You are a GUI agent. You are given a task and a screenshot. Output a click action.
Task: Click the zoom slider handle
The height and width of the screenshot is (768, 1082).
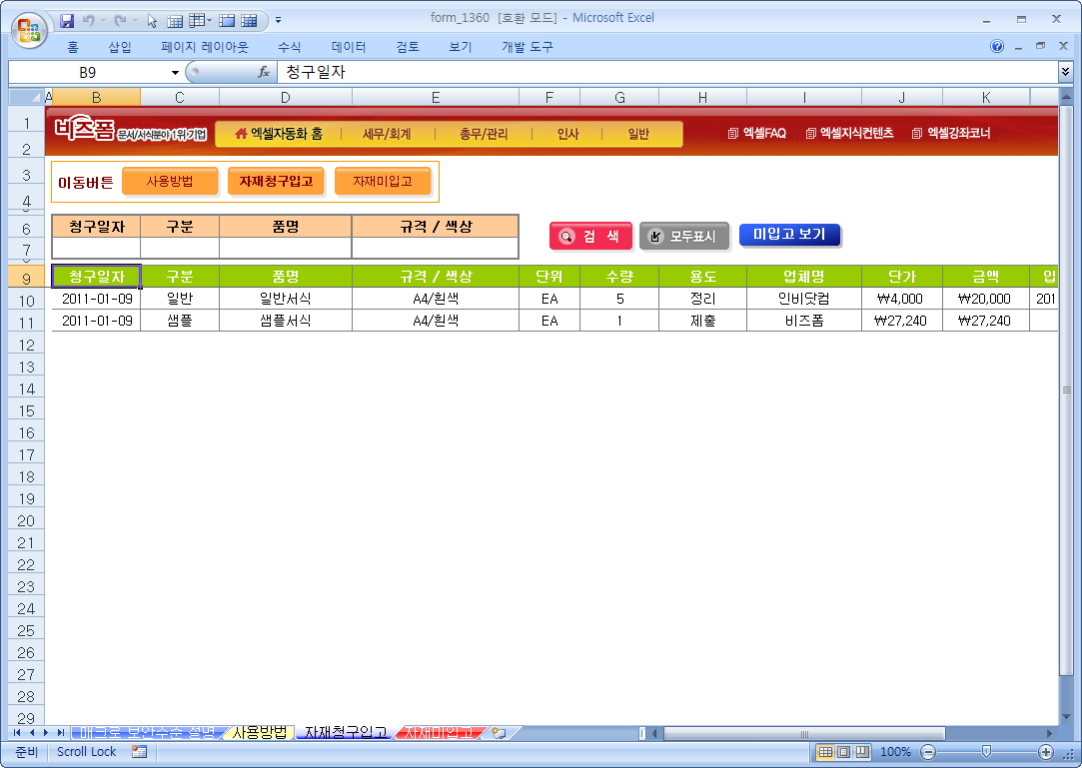tap(986, 751)
